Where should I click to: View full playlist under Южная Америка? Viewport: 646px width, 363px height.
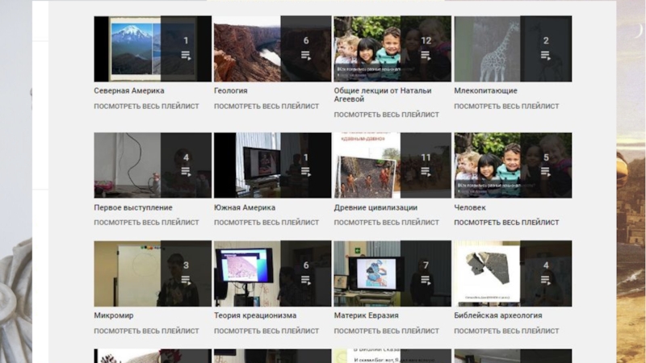tap(266, 223)
